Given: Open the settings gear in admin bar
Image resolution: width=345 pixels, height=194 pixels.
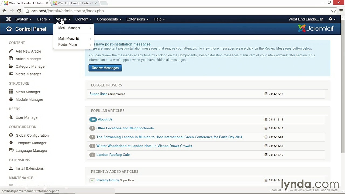Looking at the screenshot, I should click(x=332, y=19).
